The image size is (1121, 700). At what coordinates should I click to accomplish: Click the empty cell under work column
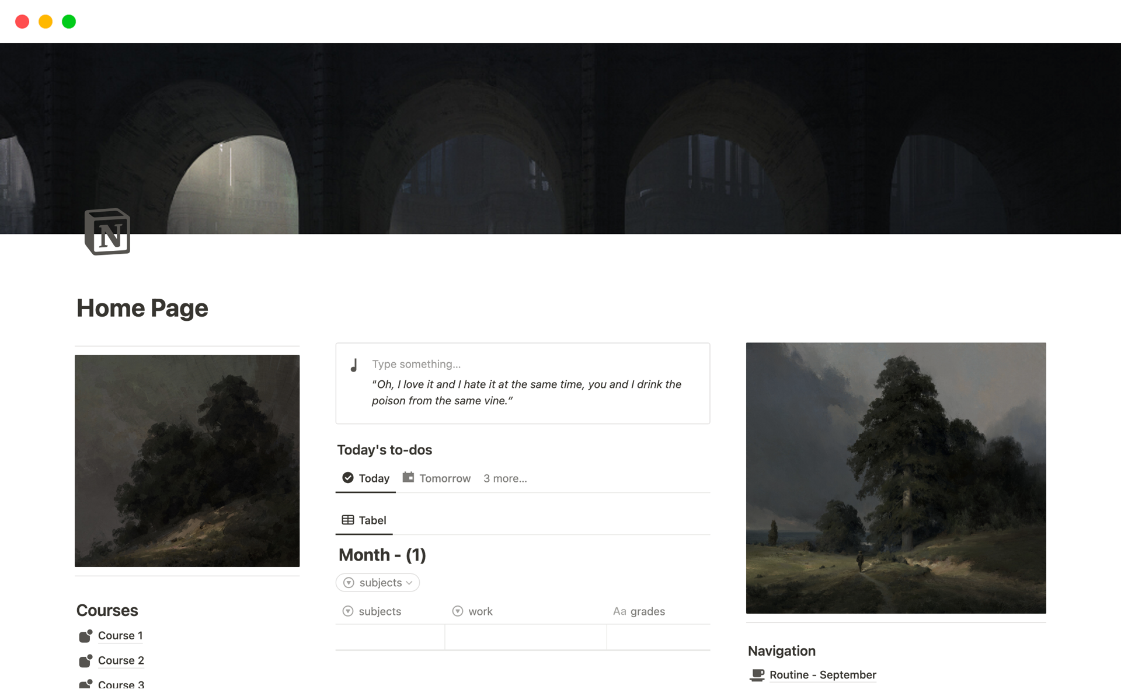coord(525,637)
